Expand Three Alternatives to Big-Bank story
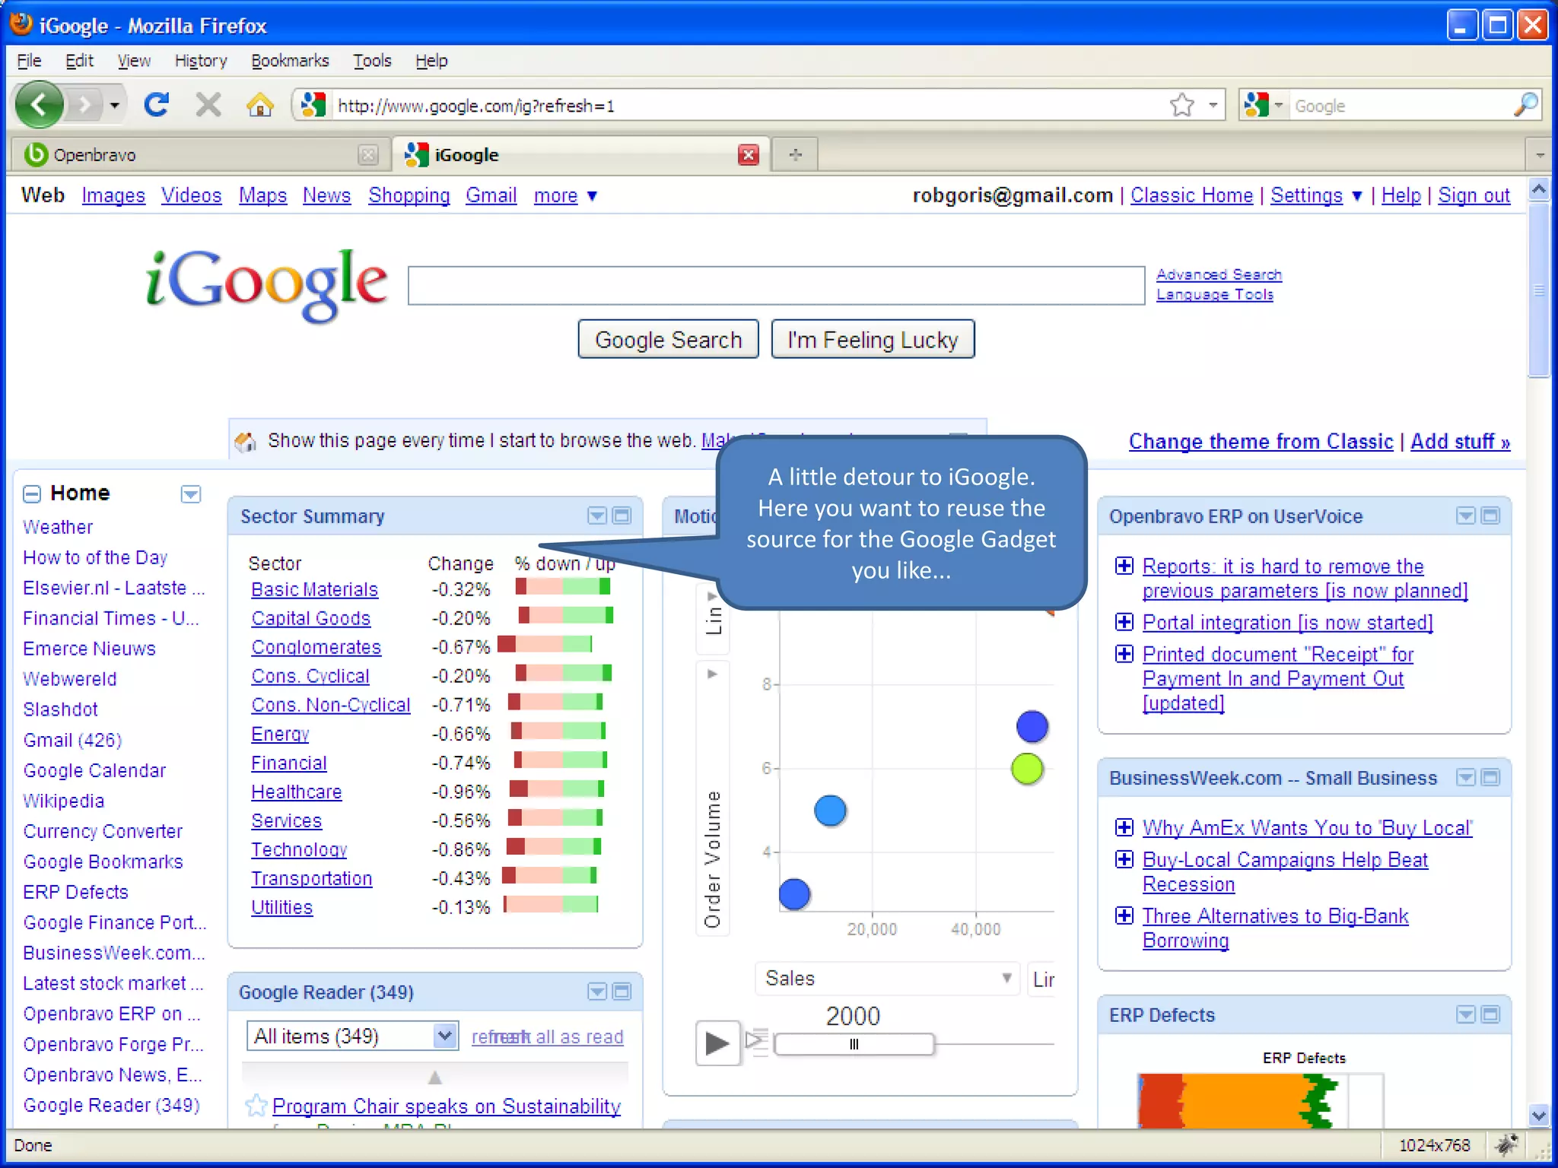1558x1168 pixels. [1124, 916]
